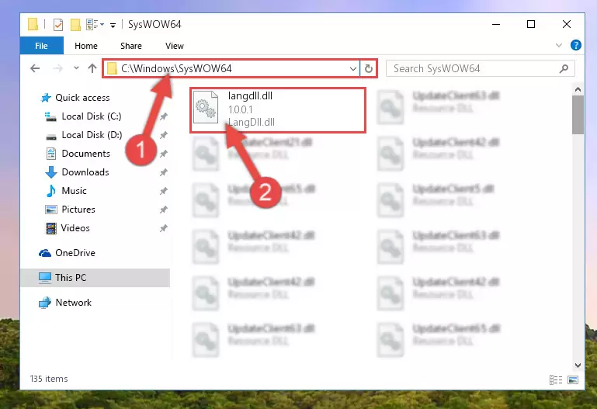
Task: Select the langdll.dll file name
Action: [x=250, y=96]
